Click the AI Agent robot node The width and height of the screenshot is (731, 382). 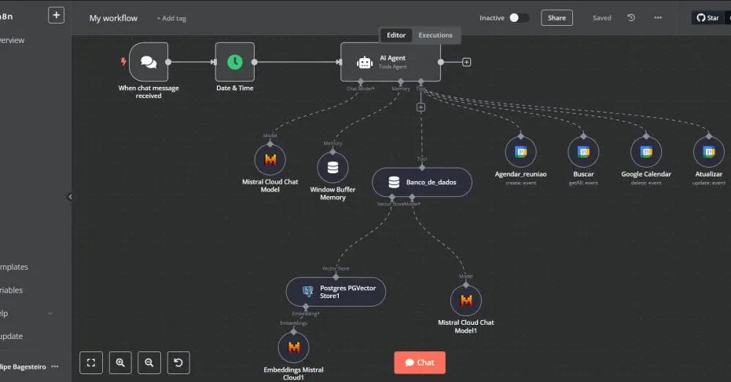[x=390, y=62]
